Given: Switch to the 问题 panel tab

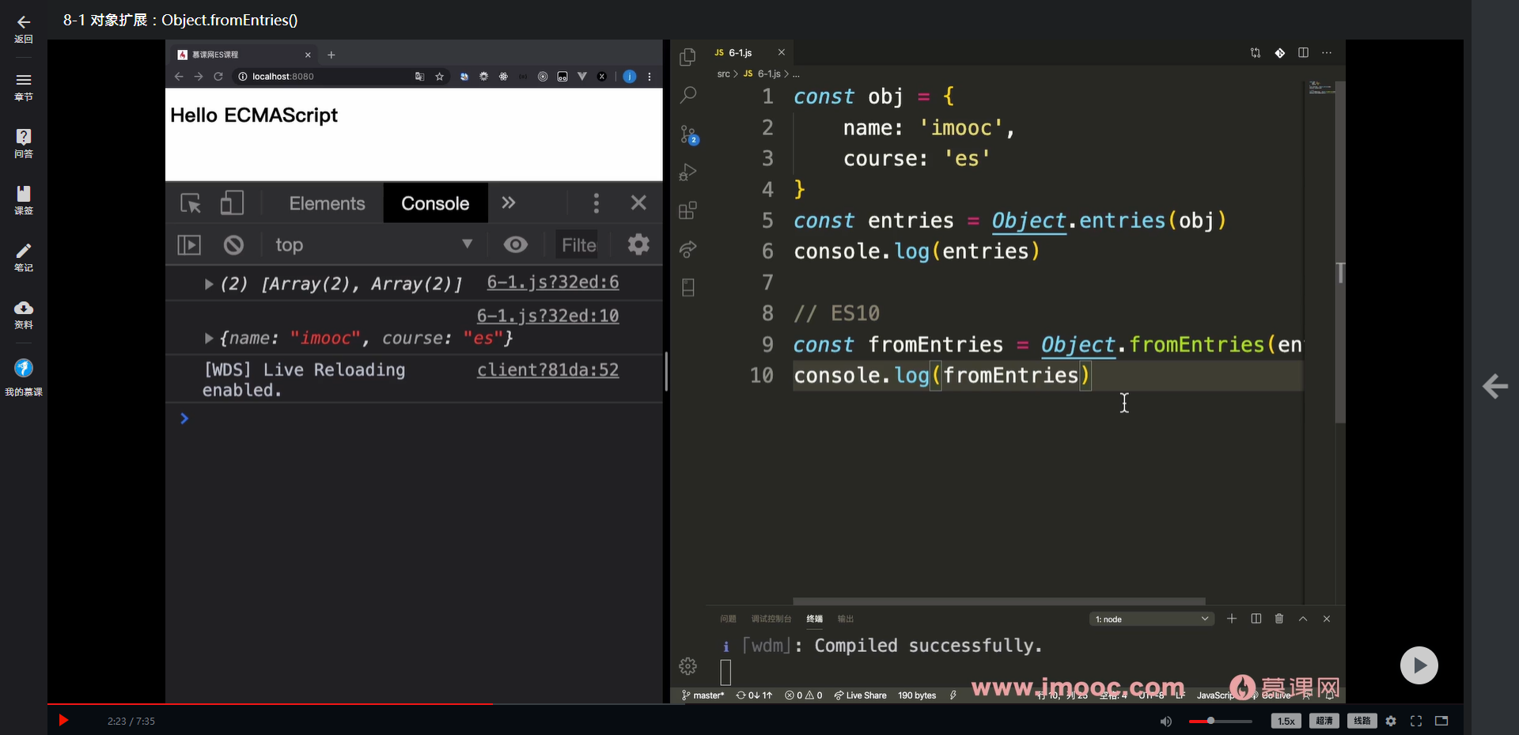Looking at the screenshot, I should click(x=728, y=619).
